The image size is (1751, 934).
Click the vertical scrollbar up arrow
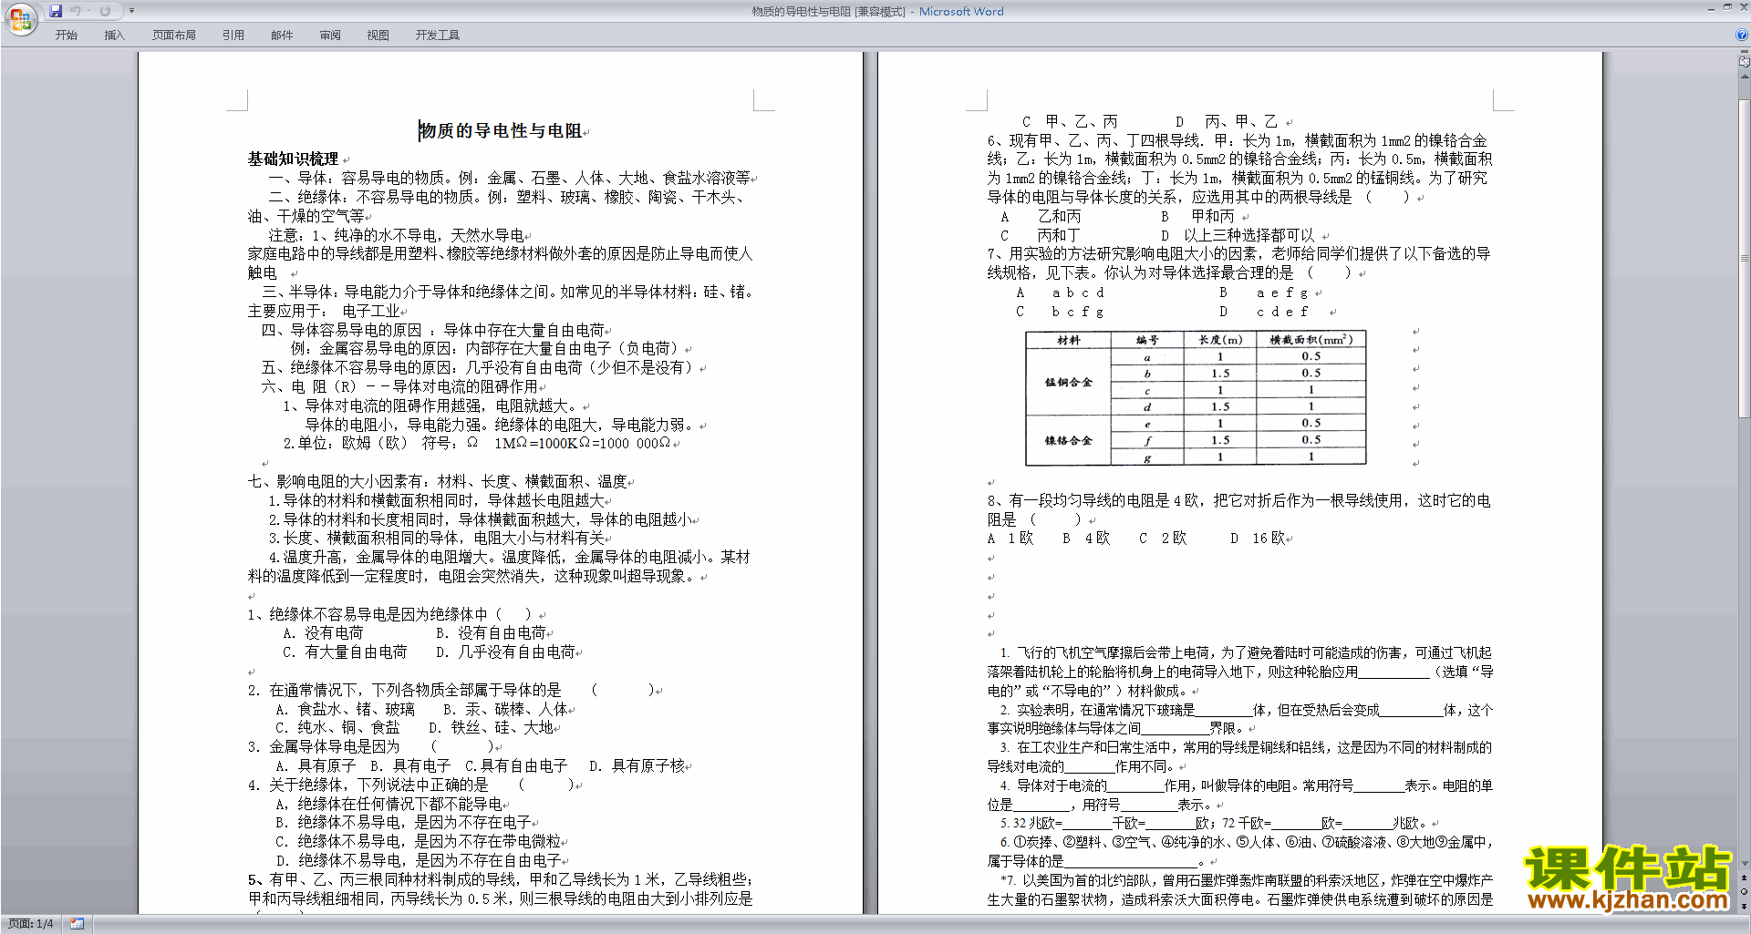(1745, 77)
